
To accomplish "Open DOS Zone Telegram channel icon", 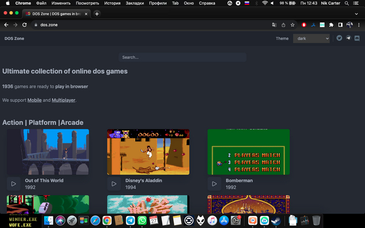I will pos(348,38).
